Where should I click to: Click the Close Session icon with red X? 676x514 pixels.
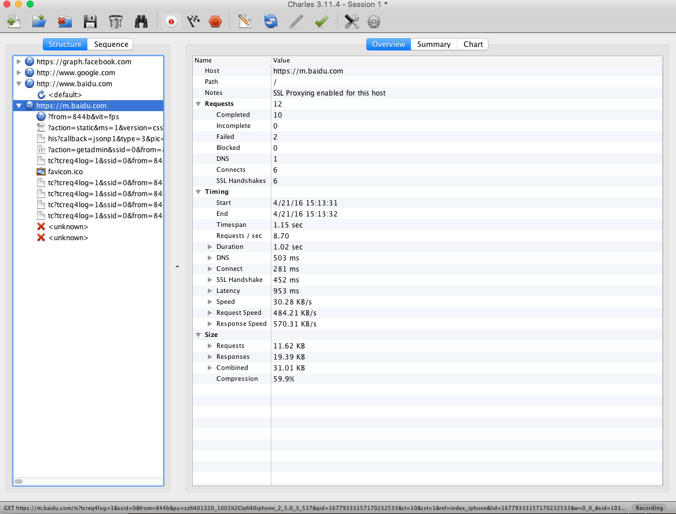(x=65, y=21)
